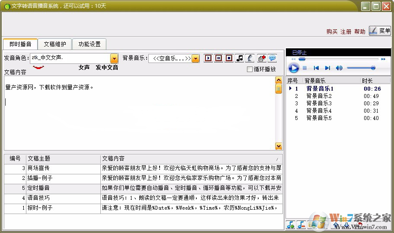Click the 序号 column header

pos(295,81)
